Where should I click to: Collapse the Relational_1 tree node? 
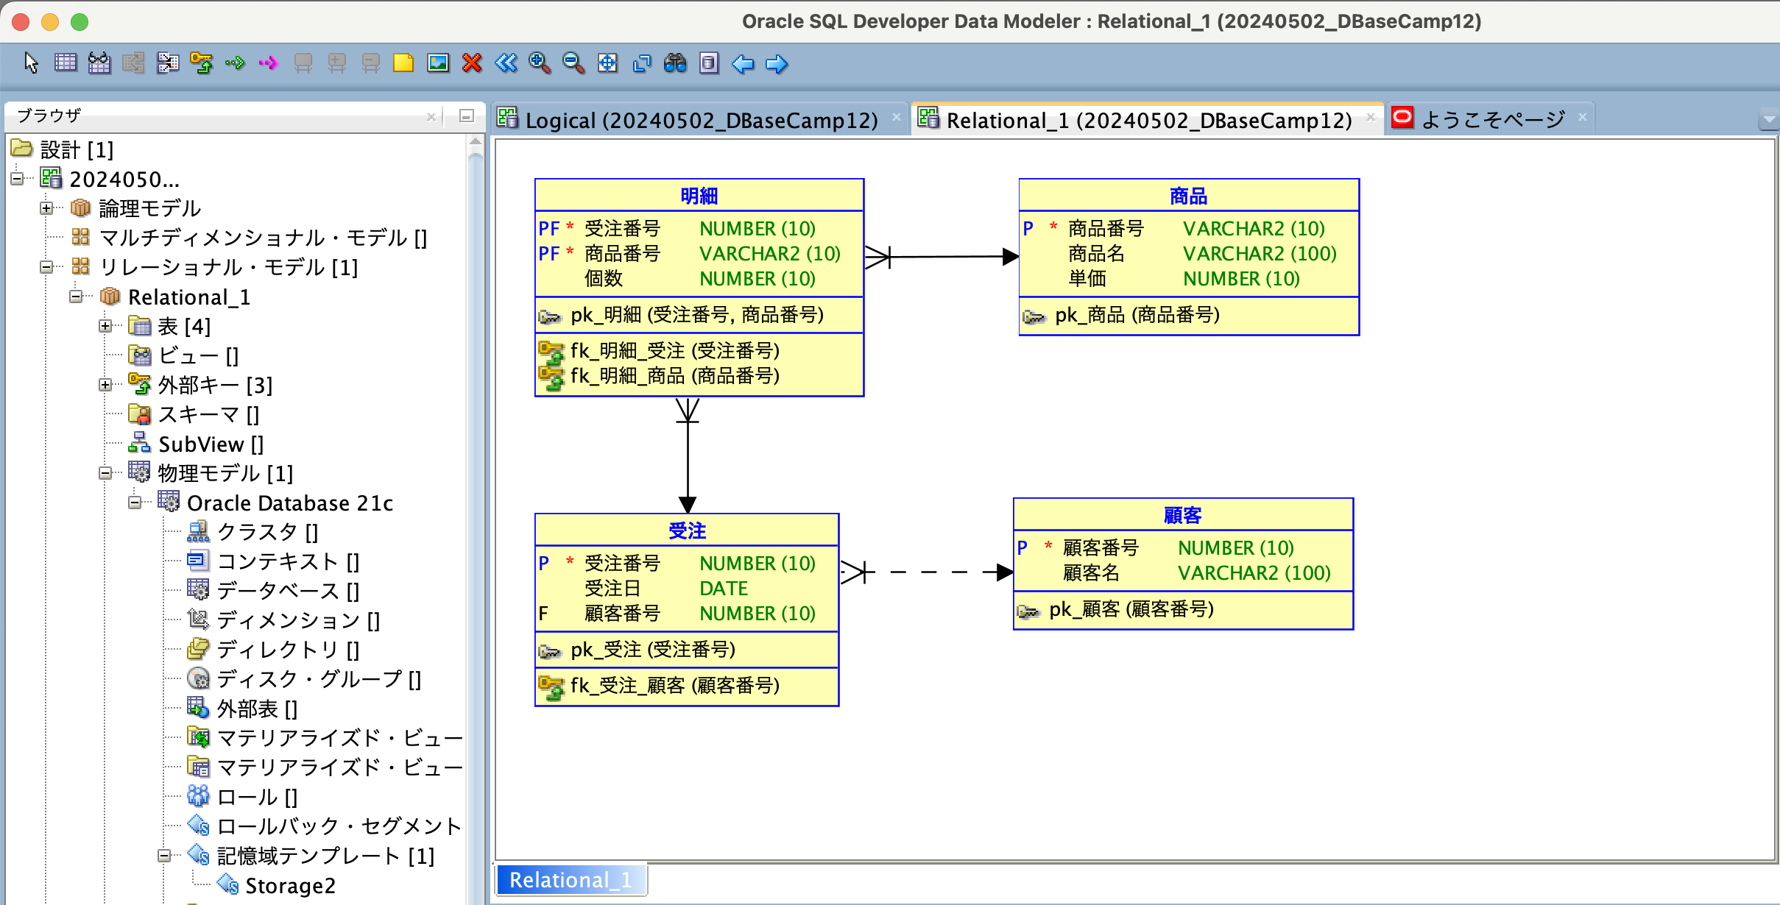[76, 297]
